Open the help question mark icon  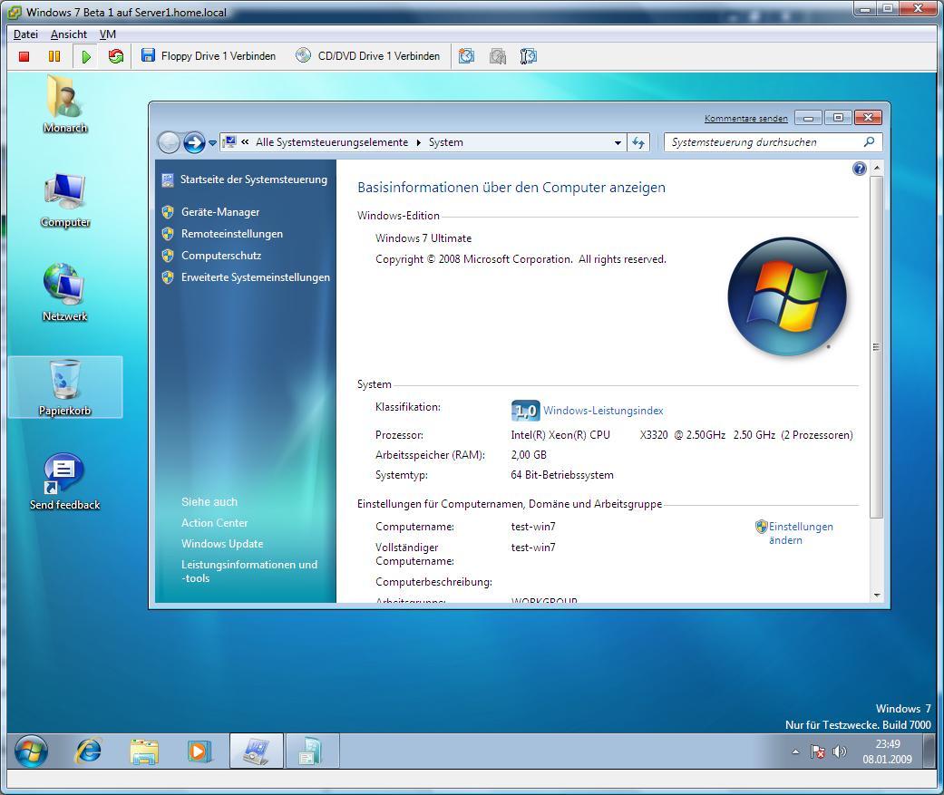[859, 169]
